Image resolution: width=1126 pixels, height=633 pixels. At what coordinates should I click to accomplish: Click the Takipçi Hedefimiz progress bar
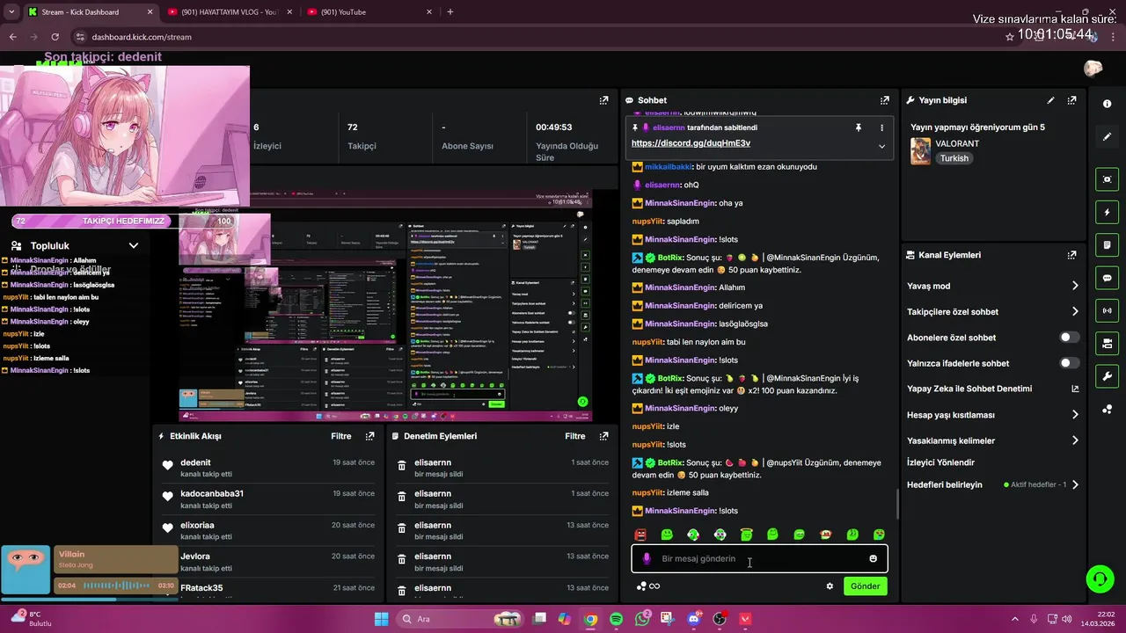[x=122, y=221]
